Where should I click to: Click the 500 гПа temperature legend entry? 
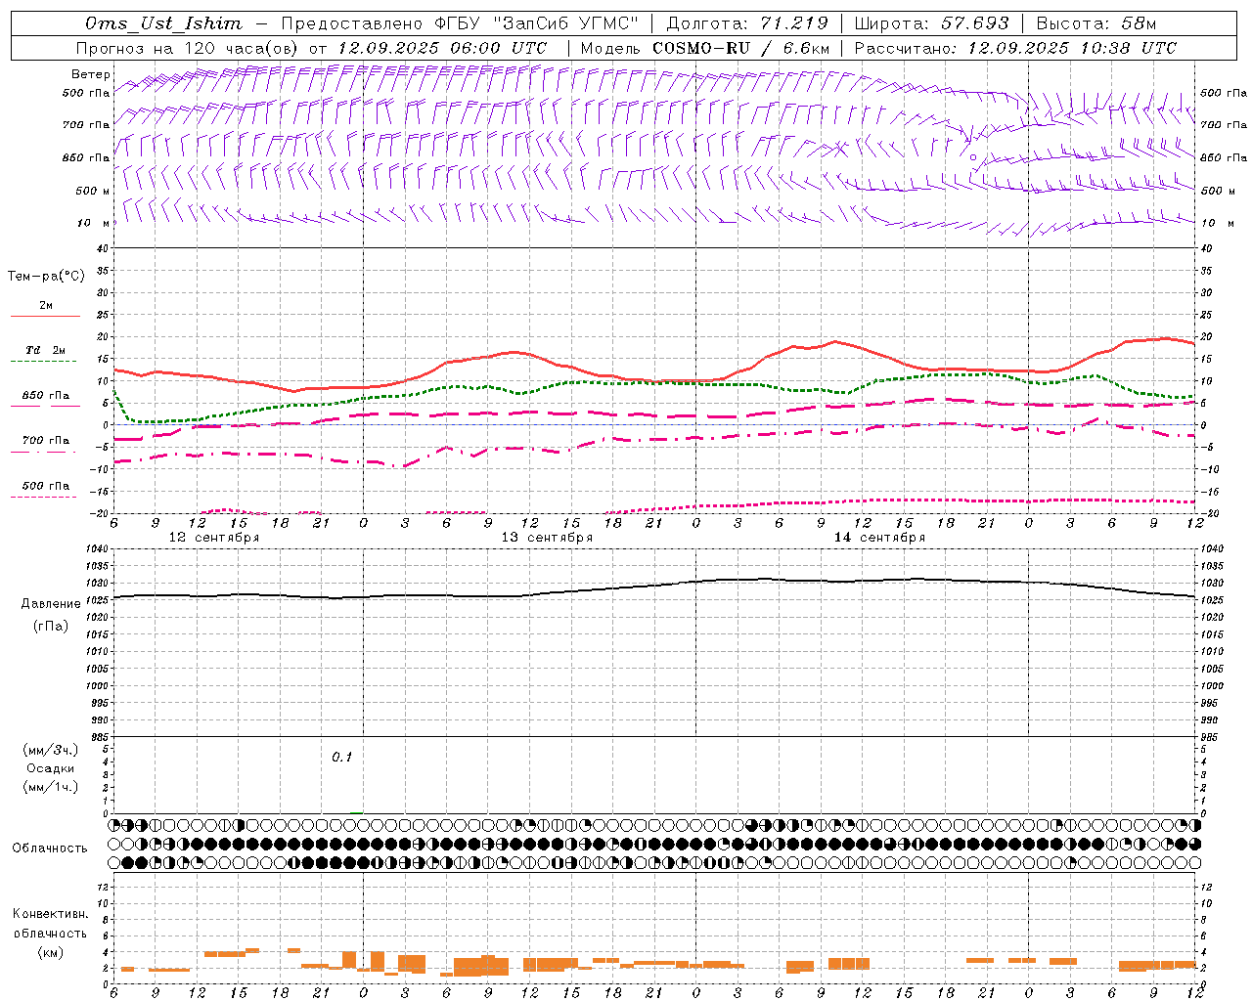tap(46, 485)
